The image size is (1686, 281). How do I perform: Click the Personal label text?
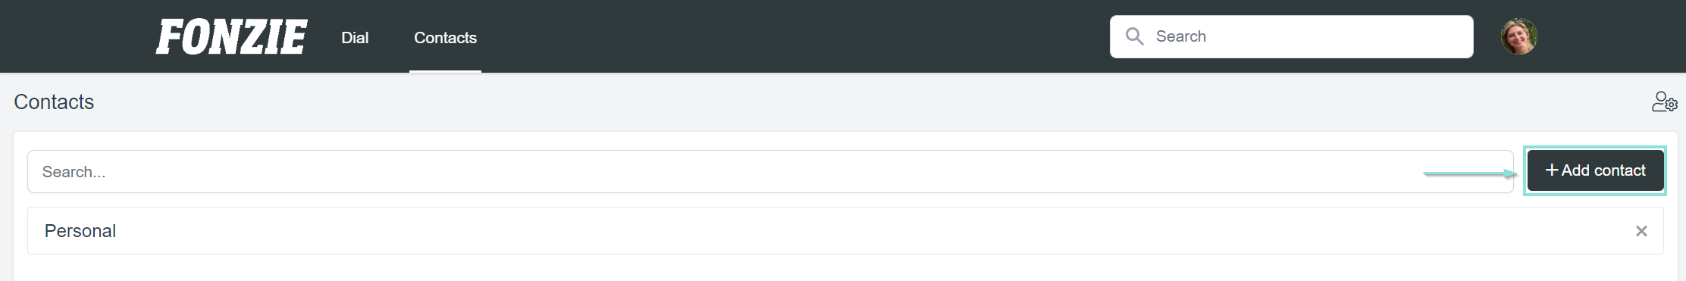click(80, 231)
